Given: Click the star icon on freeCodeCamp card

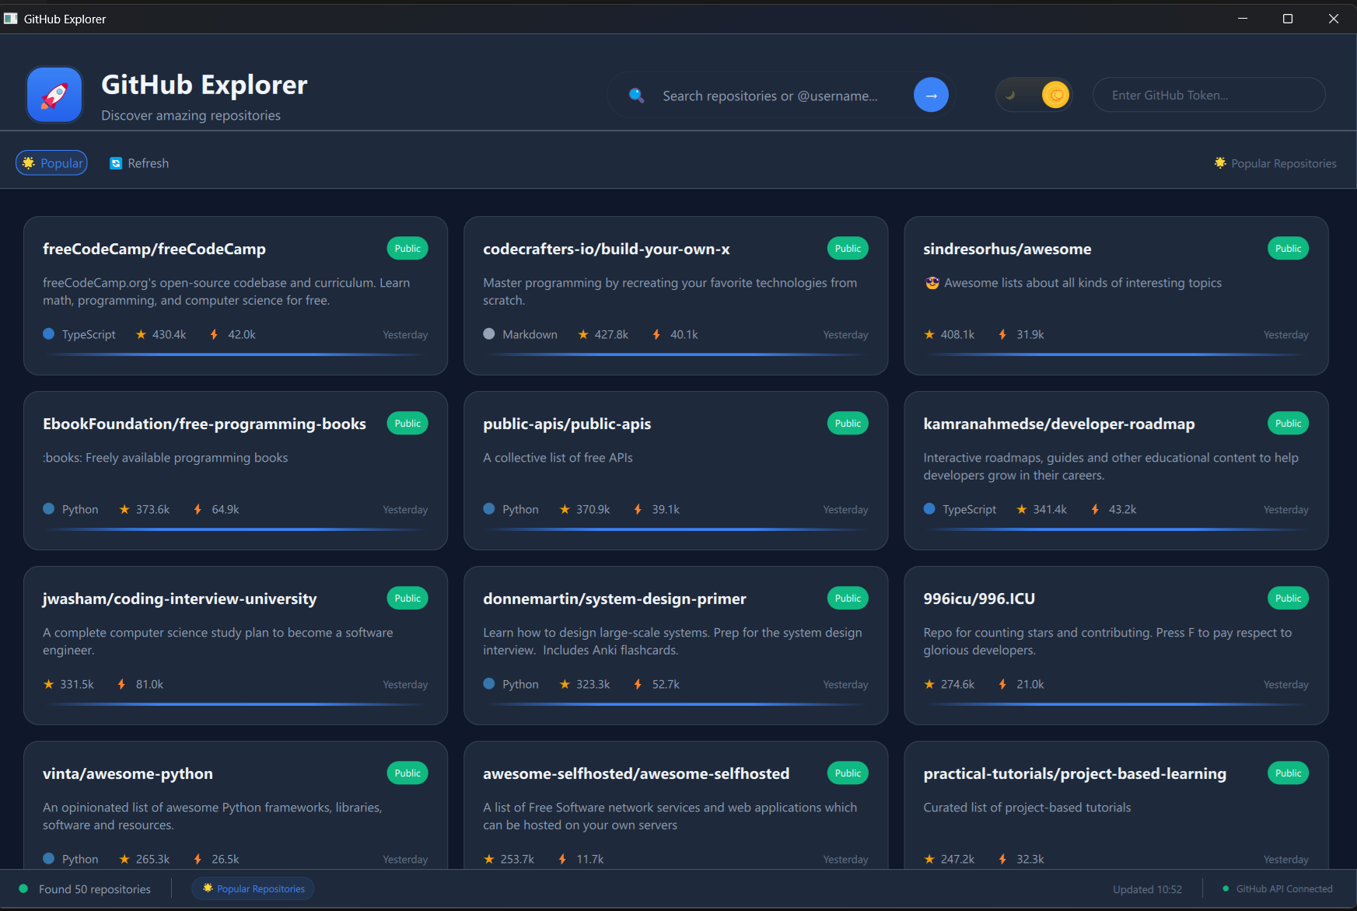Looking at the screenshot, I should coord(141,334).
